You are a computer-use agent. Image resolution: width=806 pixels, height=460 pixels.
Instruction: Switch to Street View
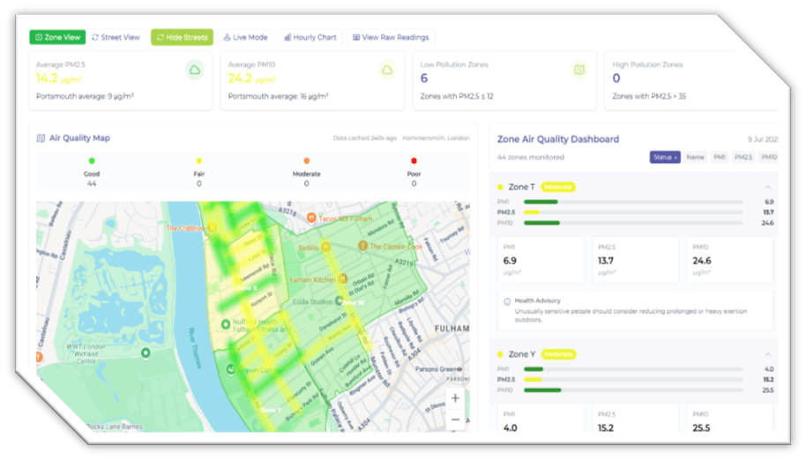[x=116, y=37]
